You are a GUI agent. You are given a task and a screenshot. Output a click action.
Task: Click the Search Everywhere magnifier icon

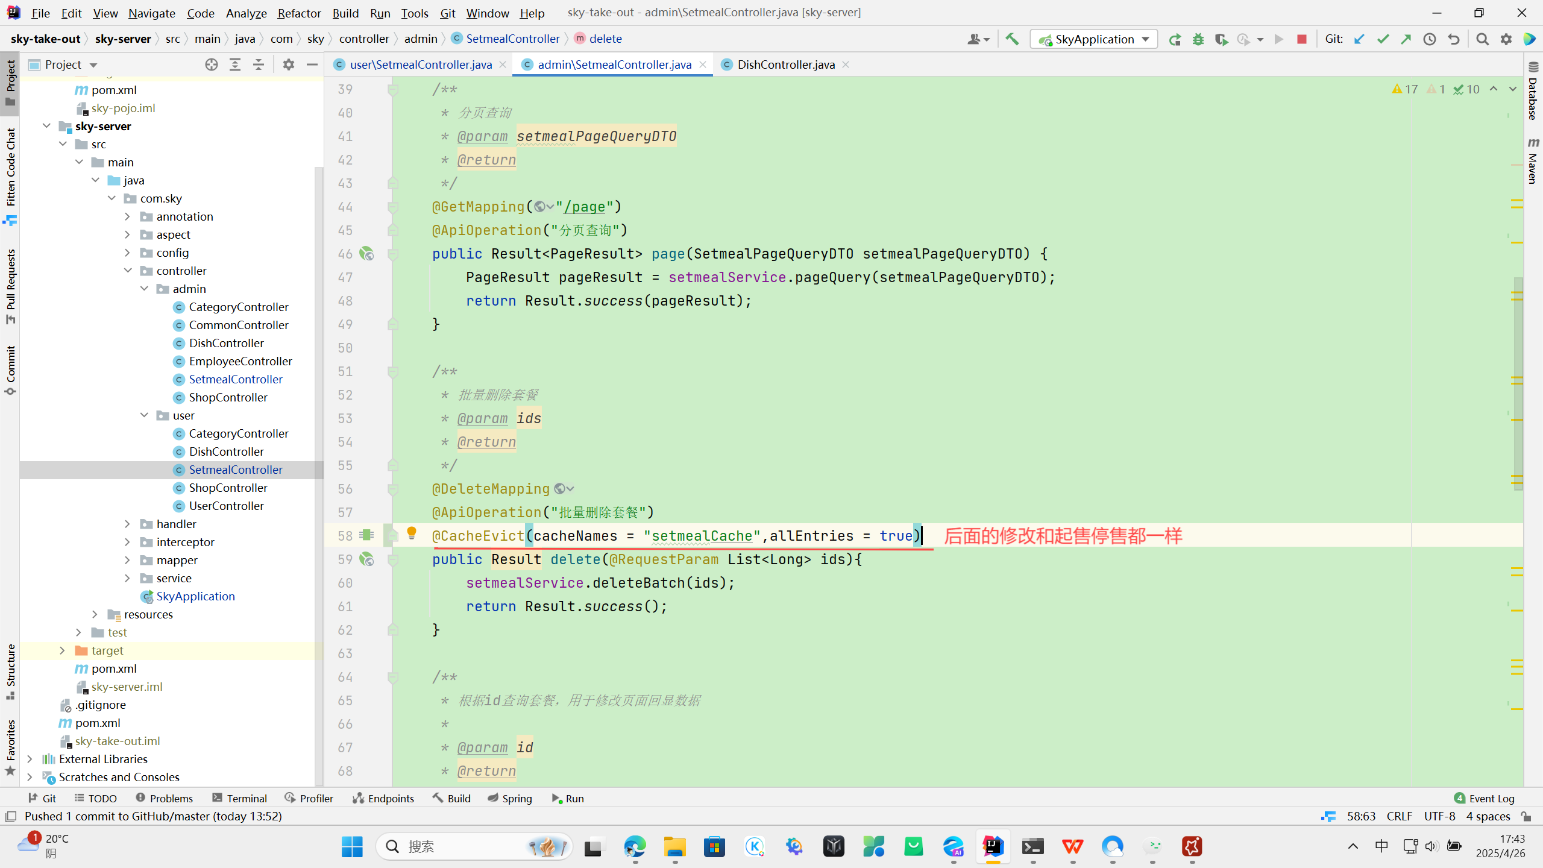tap(1483, 39)
